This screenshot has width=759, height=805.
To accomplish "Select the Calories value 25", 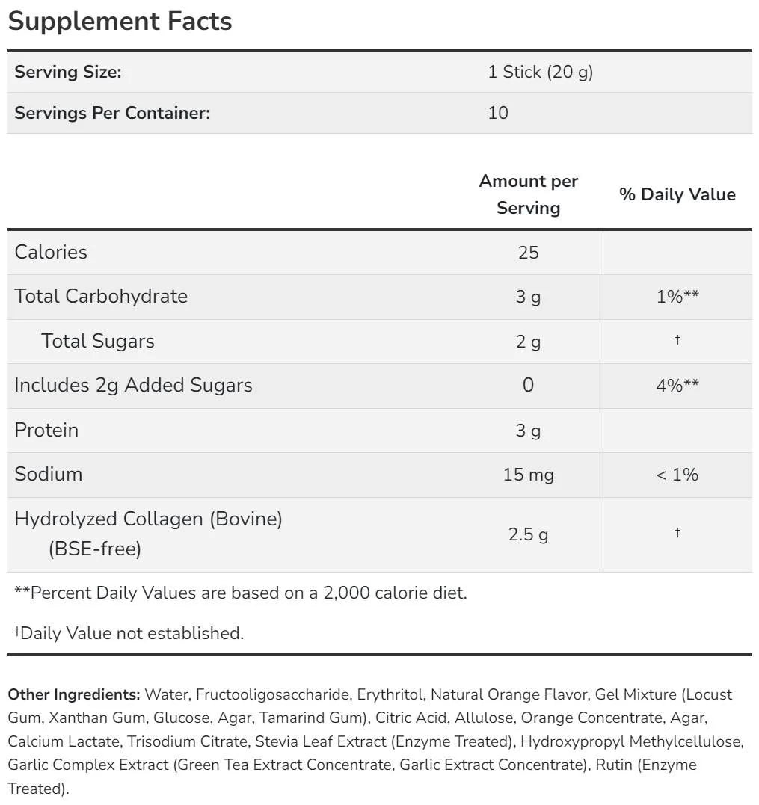I will 528,253.
